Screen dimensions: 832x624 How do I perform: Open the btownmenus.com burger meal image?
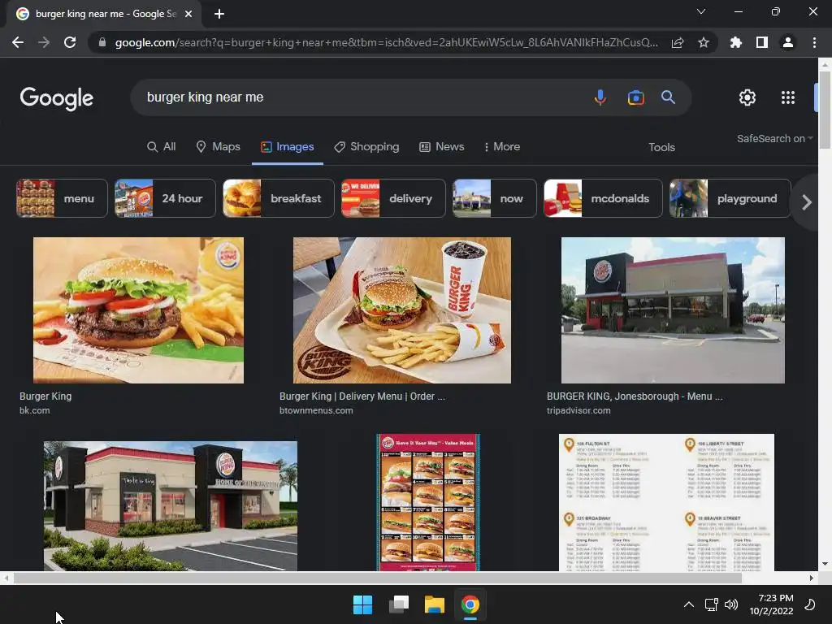402,310
